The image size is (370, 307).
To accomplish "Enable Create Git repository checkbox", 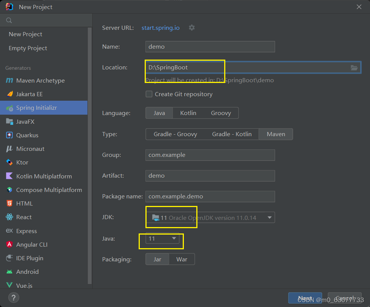I will pyautogui.click(x=149, y=94).
